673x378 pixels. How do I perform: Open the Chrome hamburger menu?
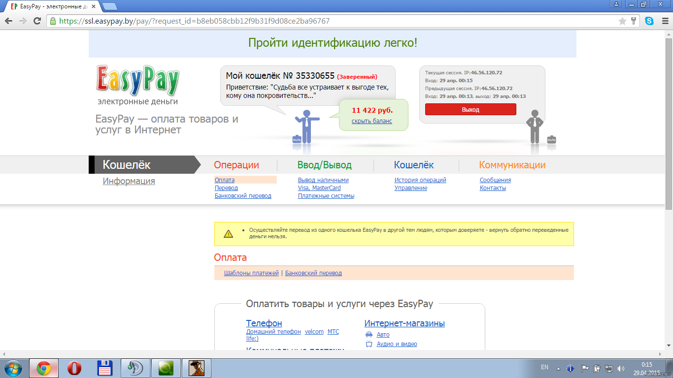click(x=664, y=21)
